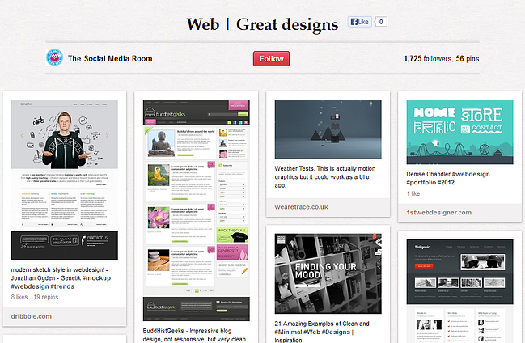
Task: Click 1 like under Denise Chandler pin
Action: (x=415, y=194)
